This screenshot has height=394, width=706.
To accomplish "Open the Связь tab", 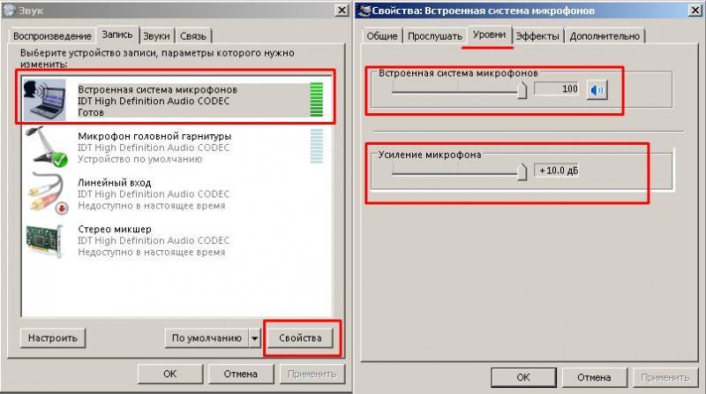I will 193,36.
